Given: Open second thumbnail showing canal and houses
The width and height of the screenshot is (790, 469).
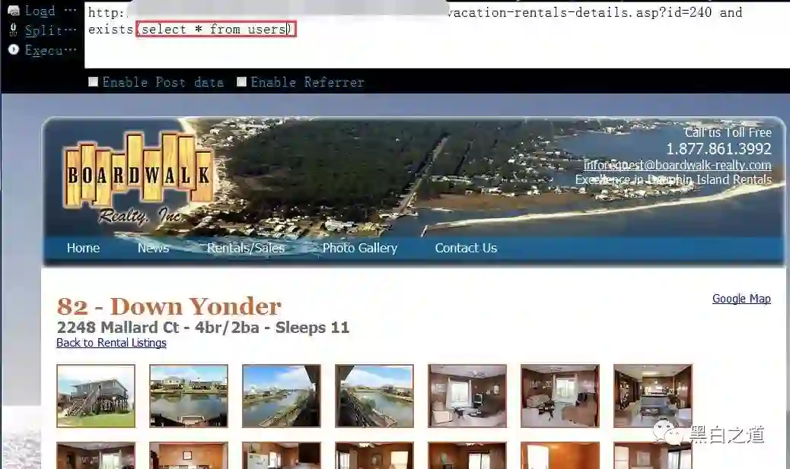Looking at the screenshot, I should (189, 396).
